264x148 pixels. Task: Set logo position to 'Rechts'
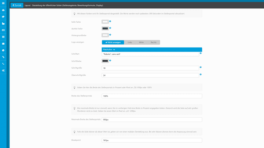154,42
